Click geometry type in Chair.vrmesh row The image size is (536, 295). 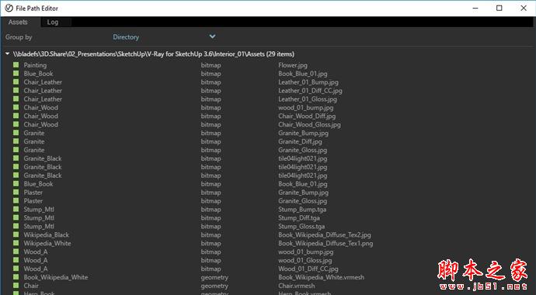pos(214,286)
